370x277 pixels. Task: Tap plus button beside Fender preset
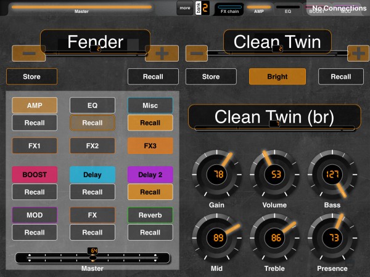tap(162, 53)
